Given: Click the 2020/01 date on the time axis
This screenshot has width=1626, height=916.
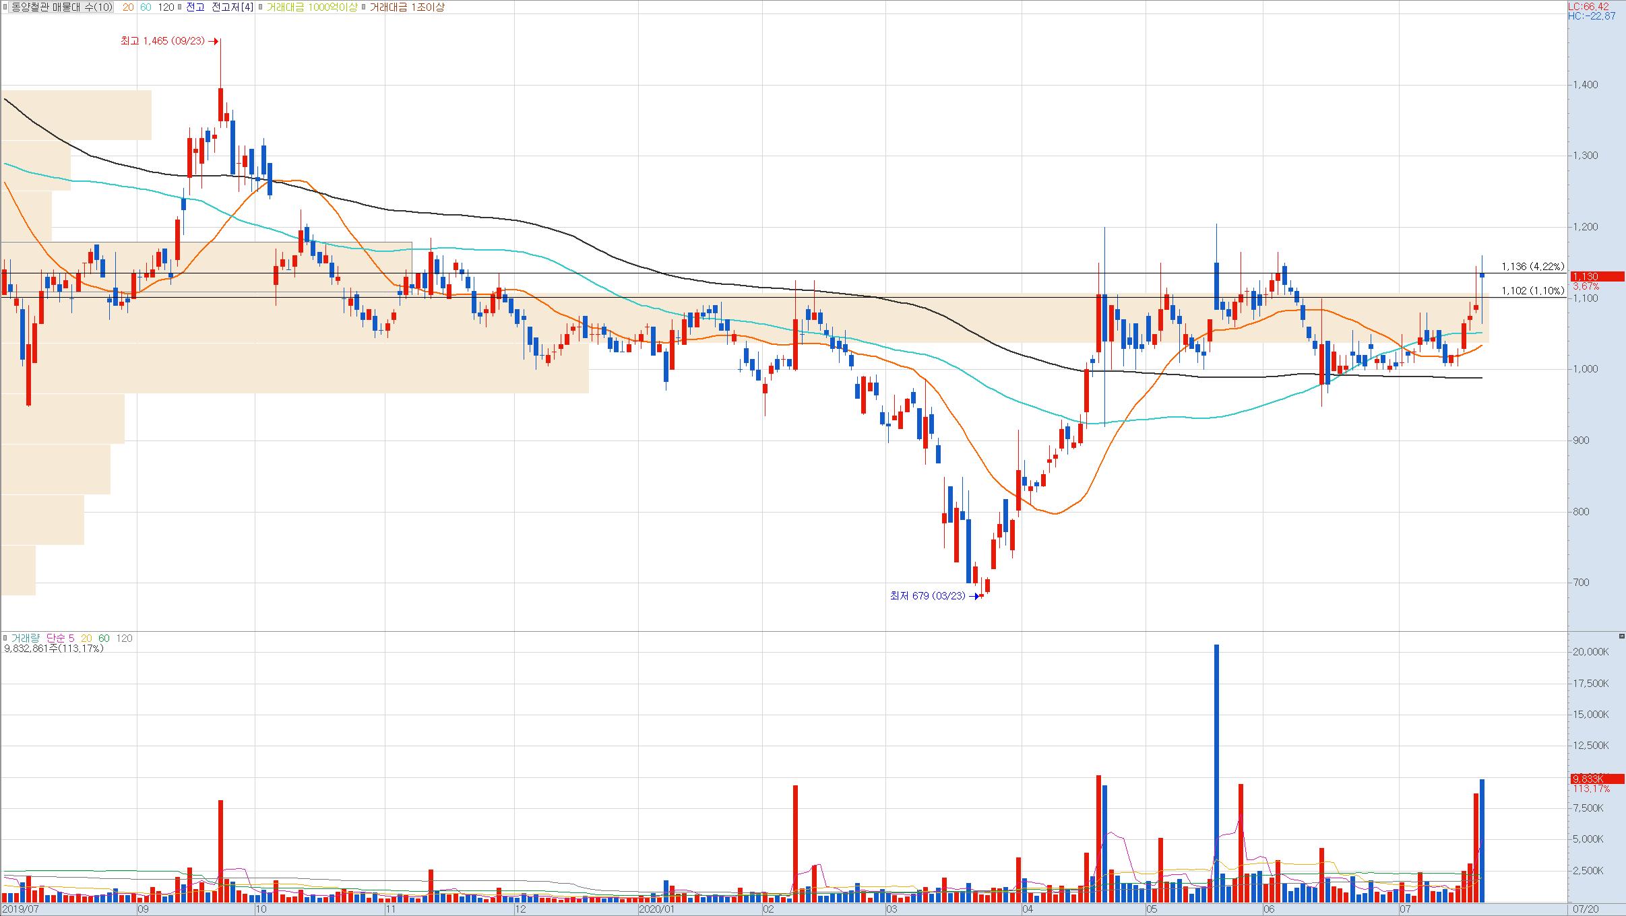Looking at the screenshot, I should (656, 909).
